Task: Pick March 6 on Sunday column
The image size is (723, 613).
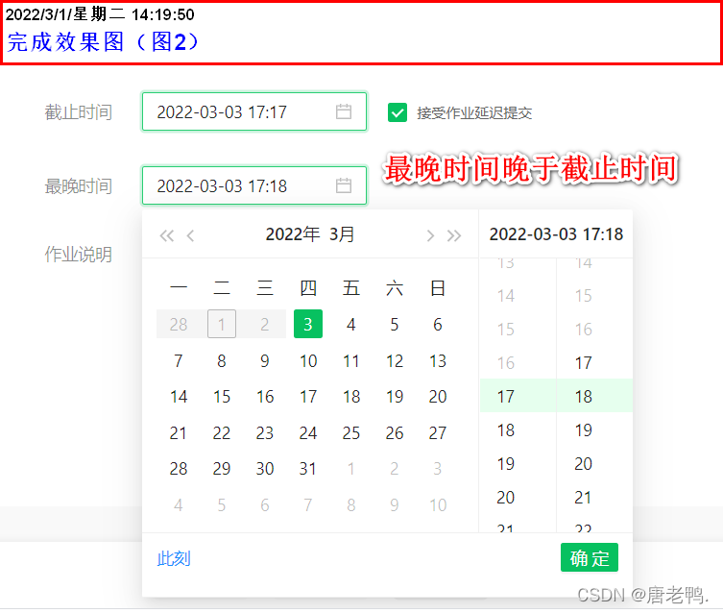Action: [x=437, y=324]
